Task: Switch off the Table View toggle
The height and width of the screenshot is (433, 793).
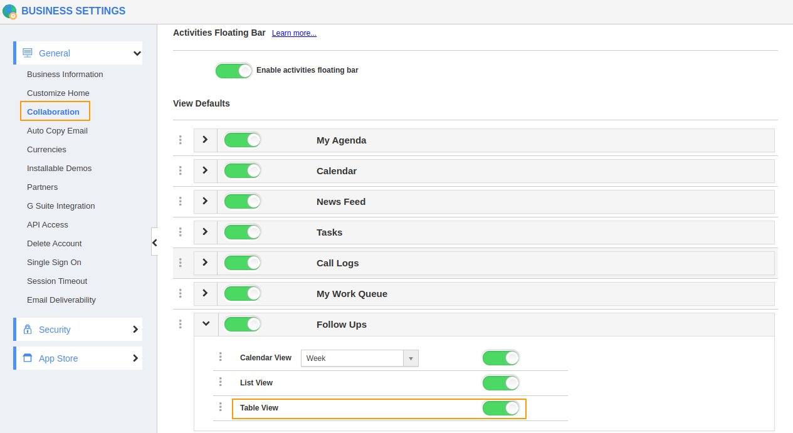Action: (x=501, y=408)
